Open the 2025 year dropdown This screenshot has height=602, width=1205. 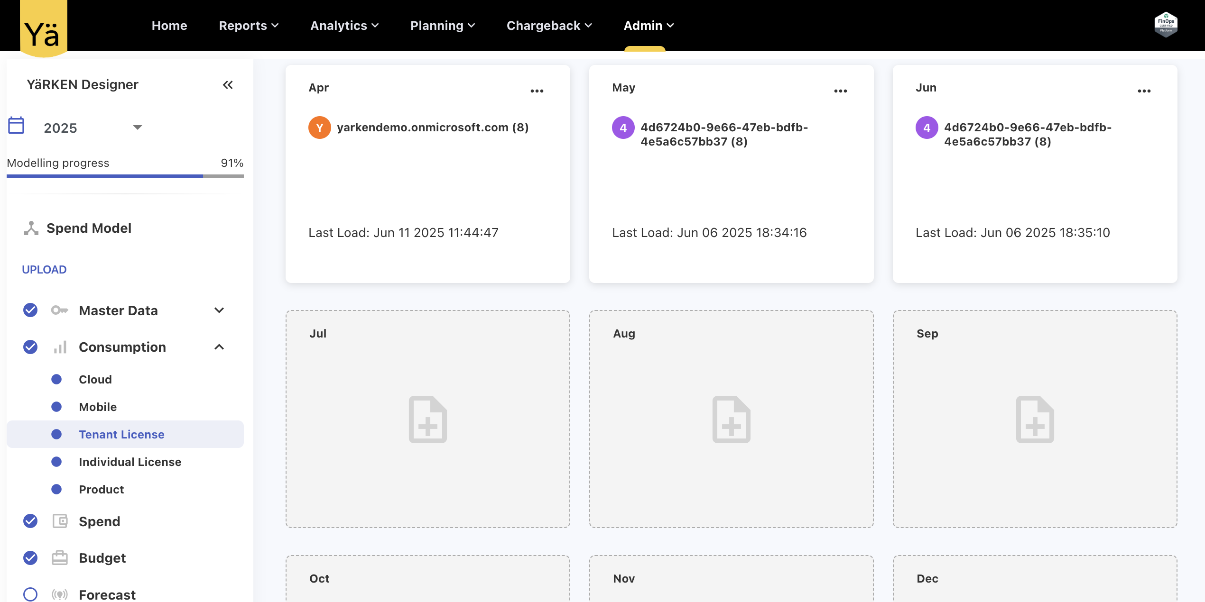(137, 127)
